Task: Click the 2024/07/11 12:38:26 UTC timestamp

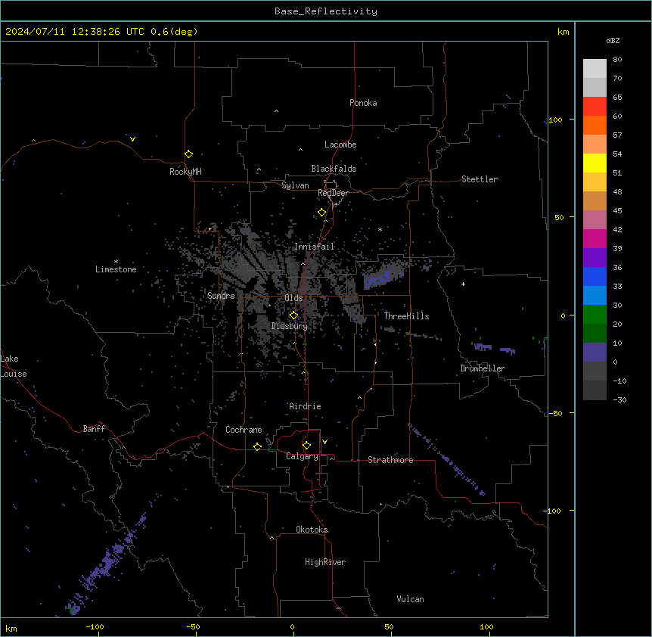Action: [75, 32]
